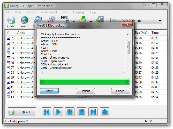
Task: Open the FreeDB globe lookup icon
Action: (x=24, y=20)
